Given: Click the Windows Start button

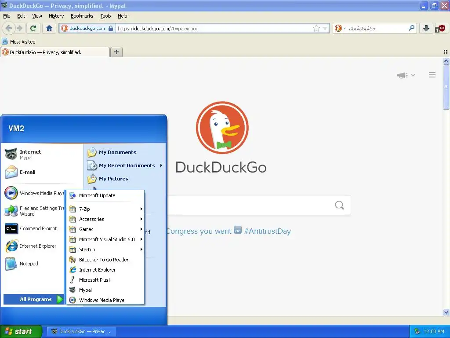Looking at the screenshot, I should point(21,331).
